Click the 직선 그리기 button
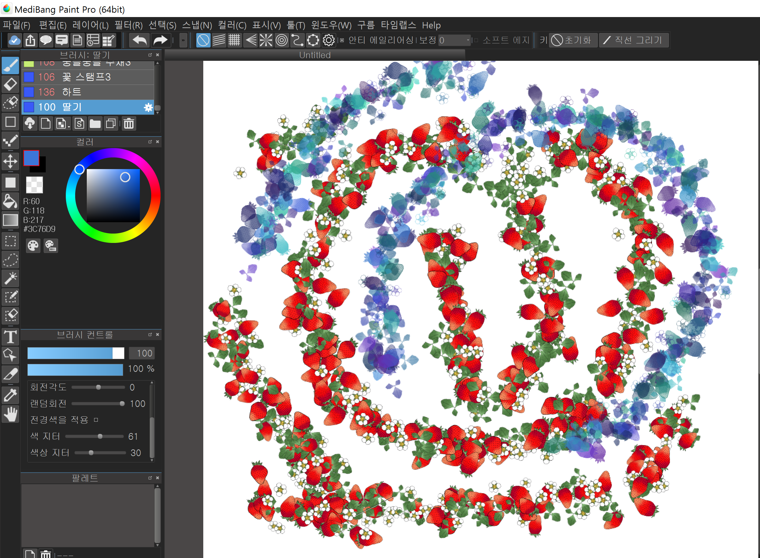760x558 pixels. (634, 40)
